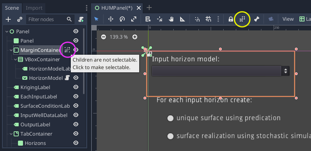The width and height of the screenshot is (311, 151).
Task: Switch to the Import tab
Action: coord(34,8)
